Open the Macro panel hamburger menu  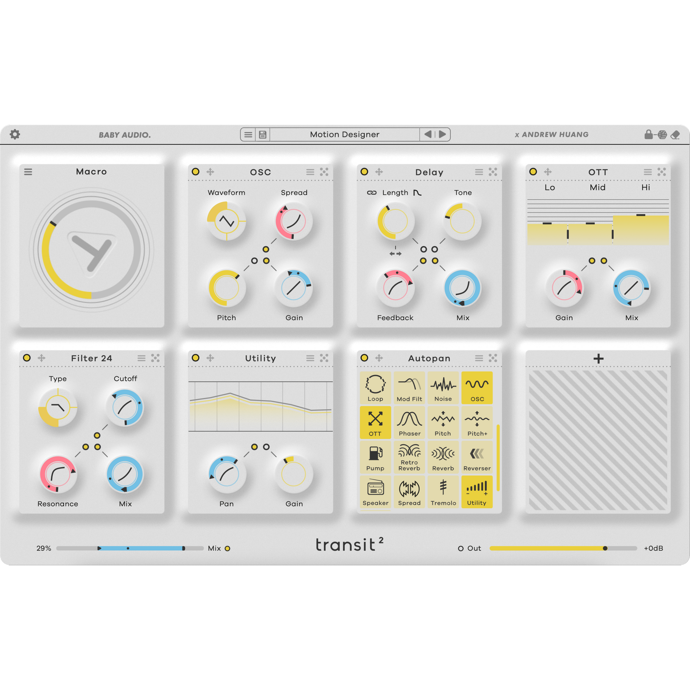point(28,172)
